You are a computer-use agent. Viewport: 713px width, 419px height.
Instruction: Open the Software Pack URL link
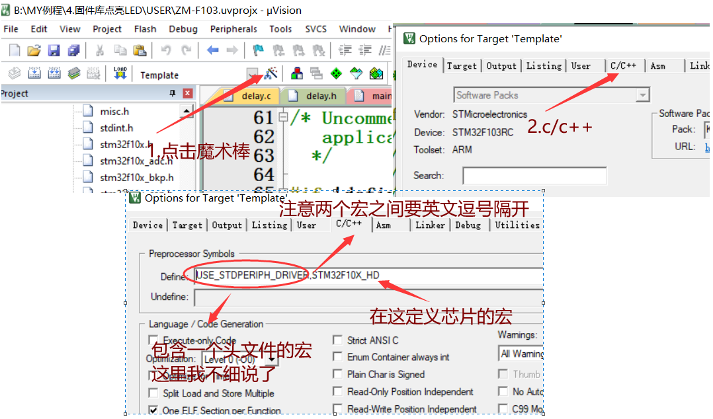pyautogui.click(x=707, y=147)
